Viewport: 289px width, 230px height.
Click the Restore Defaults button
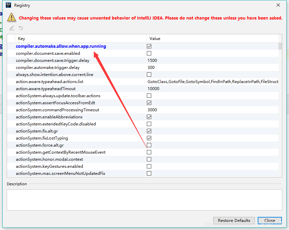[x=234, y=221]
